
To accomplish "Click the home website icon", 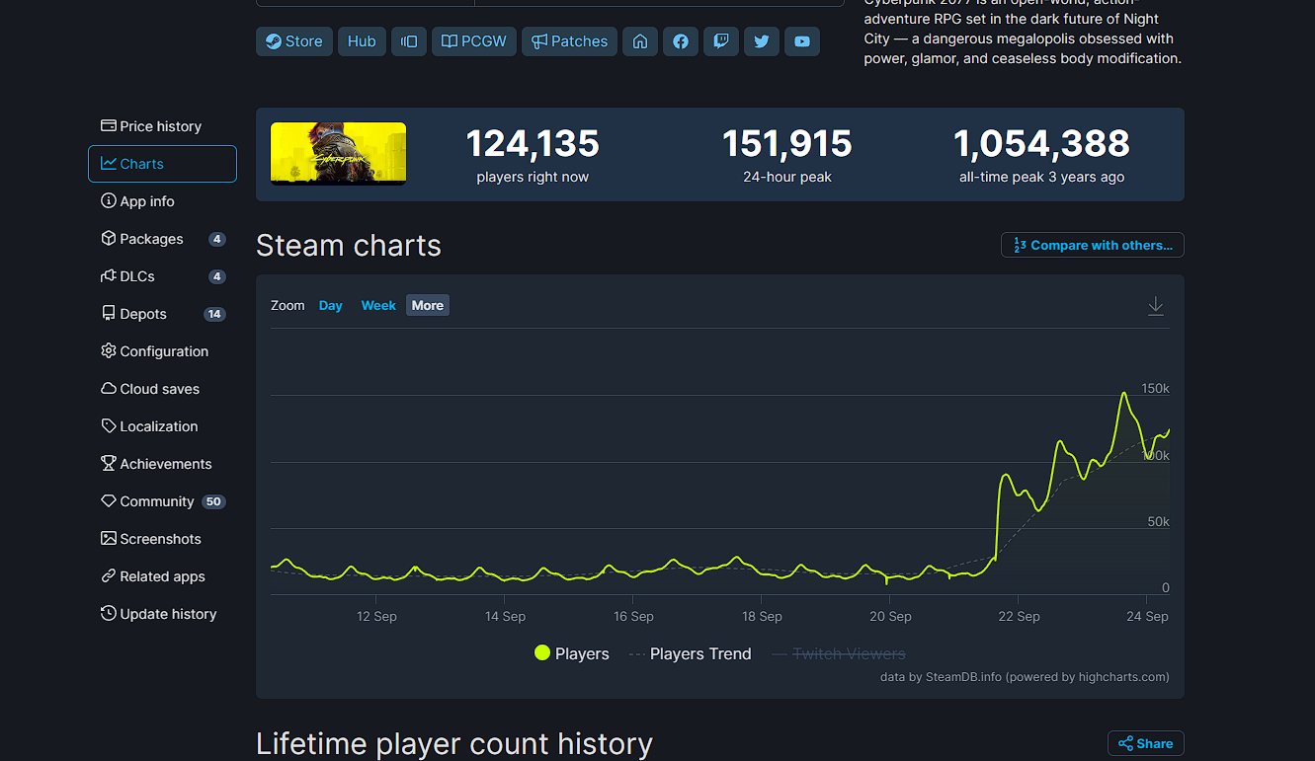I will tap(640, 41).
